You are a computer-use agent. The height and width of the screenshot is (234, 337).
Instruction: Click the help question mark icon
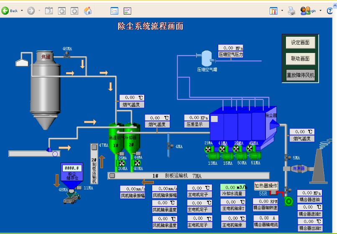click(x=330, y=11)
